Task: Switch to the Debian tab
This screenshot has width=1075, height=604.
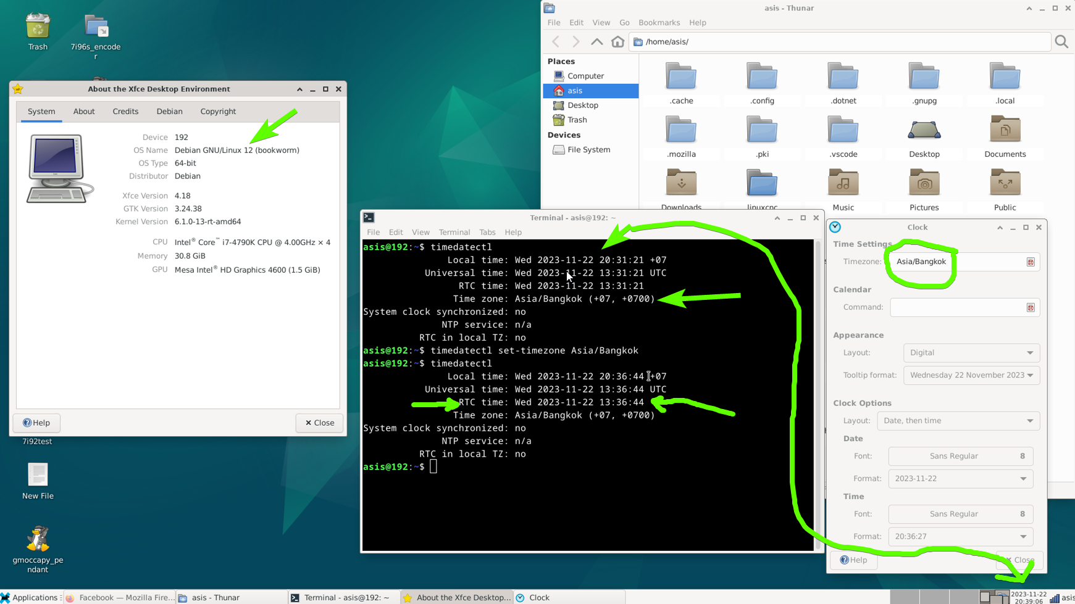Action: click(x=169, y=112)
